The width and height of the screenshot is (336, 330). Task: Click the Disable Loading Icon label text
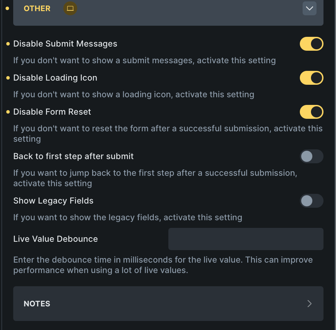coord(55,78)
